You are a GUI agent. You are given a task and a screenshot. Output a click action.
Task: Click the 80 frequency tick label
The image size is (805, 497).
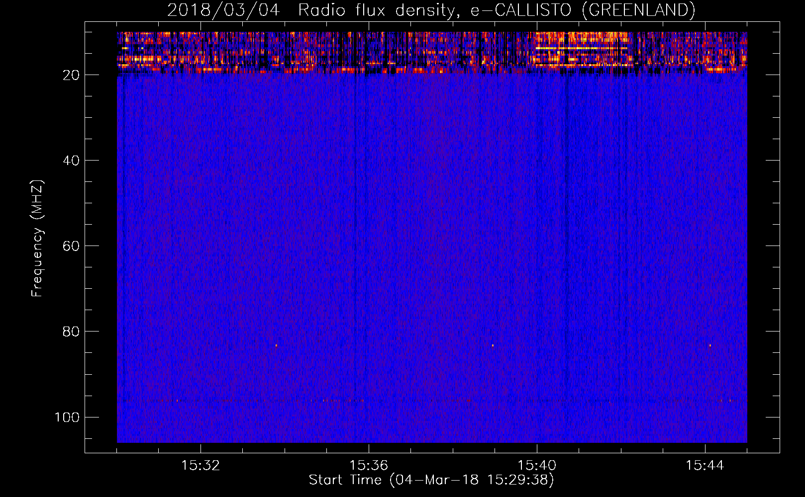point(71,331)
